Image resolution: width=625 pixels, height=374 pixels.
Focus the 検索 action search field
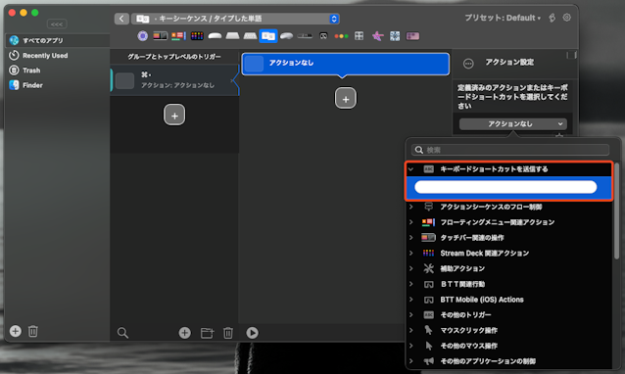click(x=510, y=150)
